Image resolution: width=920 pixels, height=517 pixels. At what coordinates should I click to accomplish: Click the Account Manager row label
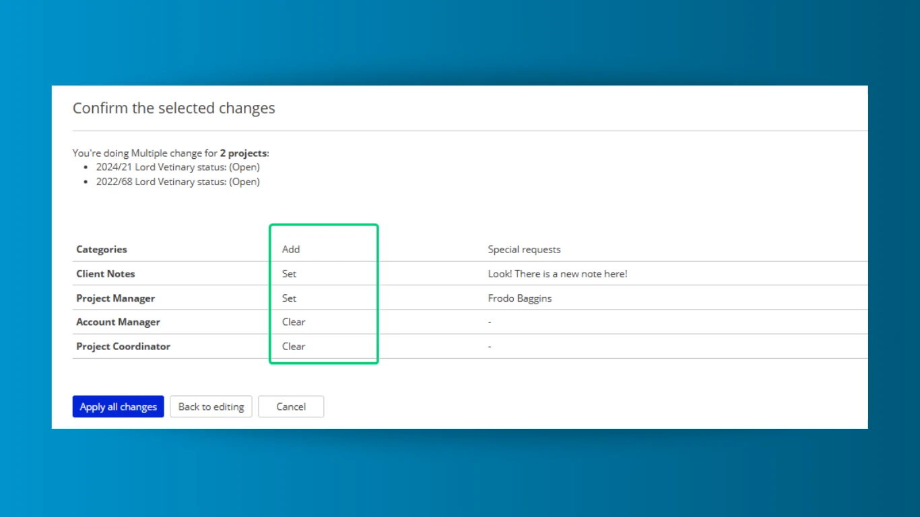[x=118, y=322]
